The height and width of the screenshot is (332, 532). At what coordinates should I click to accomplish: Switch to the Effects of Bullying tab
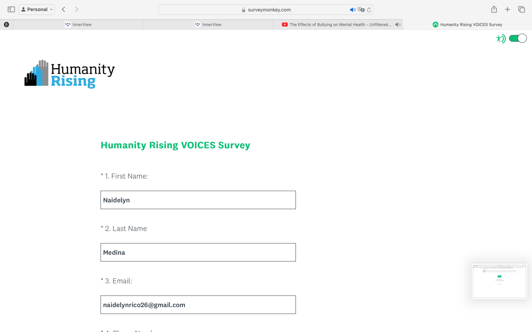click(337, 24)
